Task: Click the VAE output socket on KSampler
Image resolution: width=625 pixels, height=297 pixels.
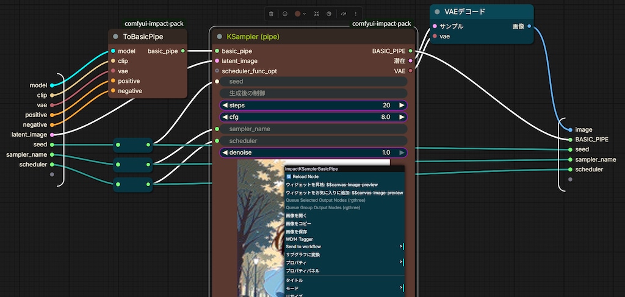Action: click(411, 71)
